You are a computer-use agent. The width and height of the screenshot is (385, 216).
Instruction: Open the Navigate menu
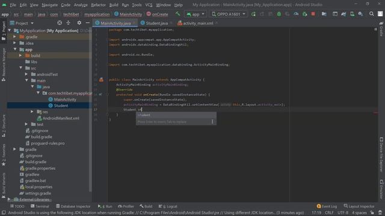49,5
